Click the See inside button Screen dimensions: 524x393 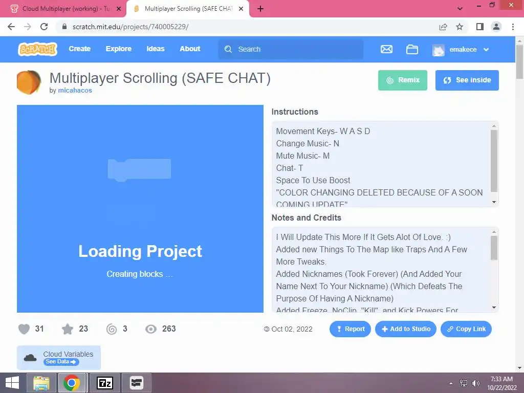point(467,80)
